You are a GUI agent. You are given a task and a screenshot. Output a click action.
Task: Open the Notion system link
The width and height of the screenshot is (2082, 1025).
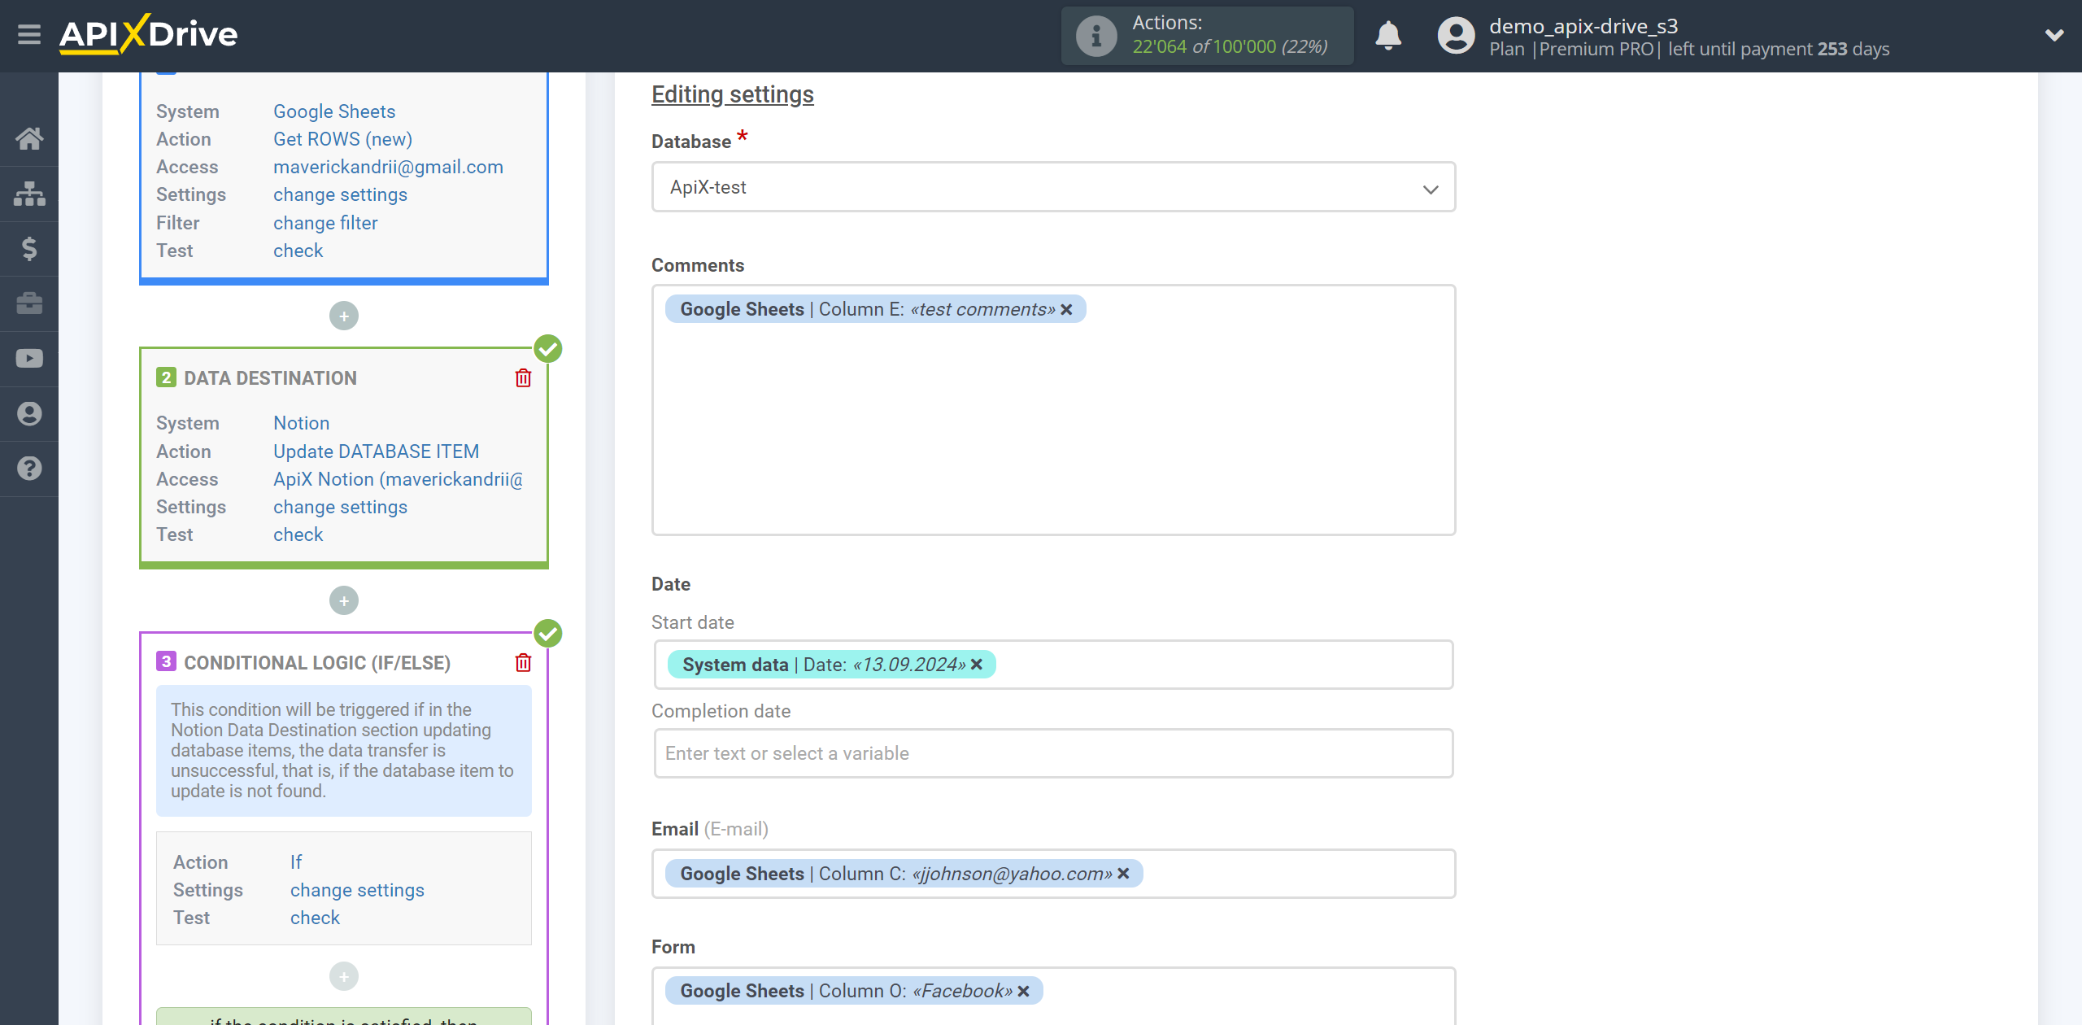pos(301,423)
